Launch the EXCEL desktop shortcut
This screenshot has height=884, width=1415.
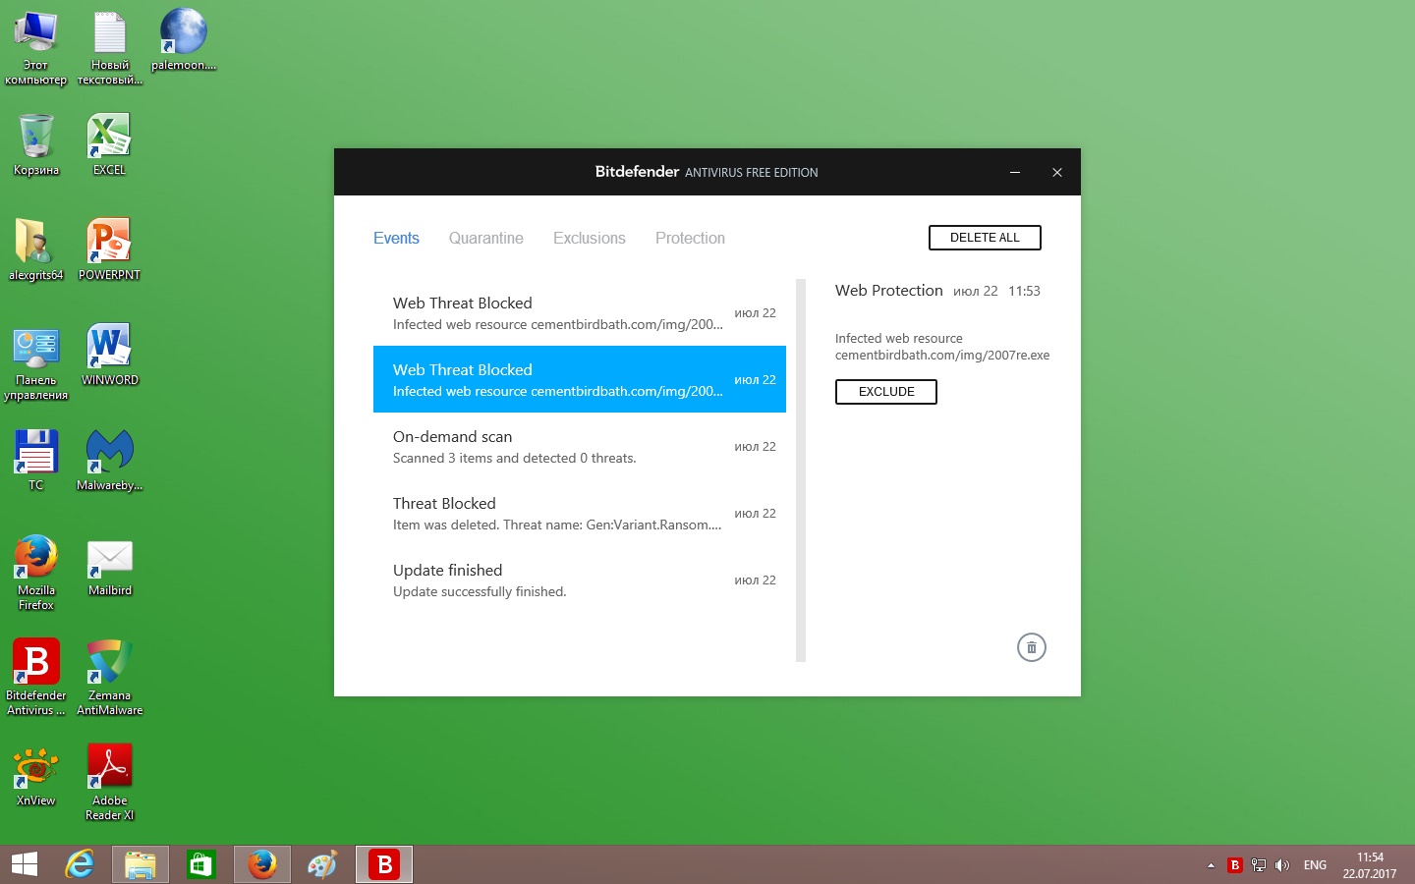pyautogui.click(x=109, y=145)
